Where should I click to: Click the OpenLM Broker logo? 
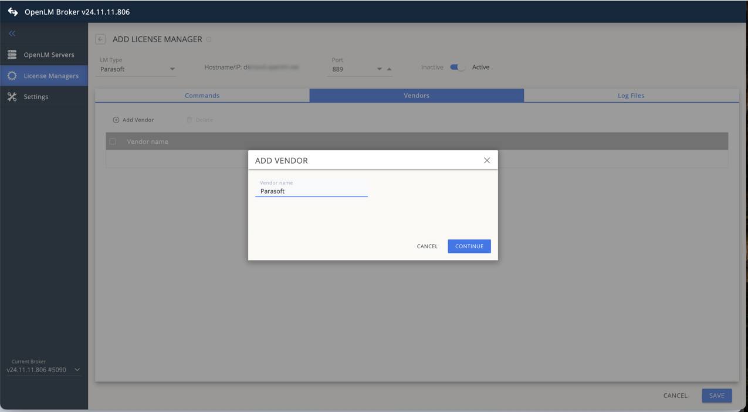click(x=12, y=11)
